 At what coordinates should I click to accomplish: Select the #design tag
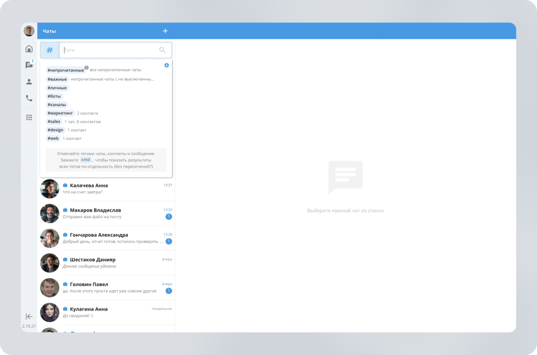click(x=55, y=130)
